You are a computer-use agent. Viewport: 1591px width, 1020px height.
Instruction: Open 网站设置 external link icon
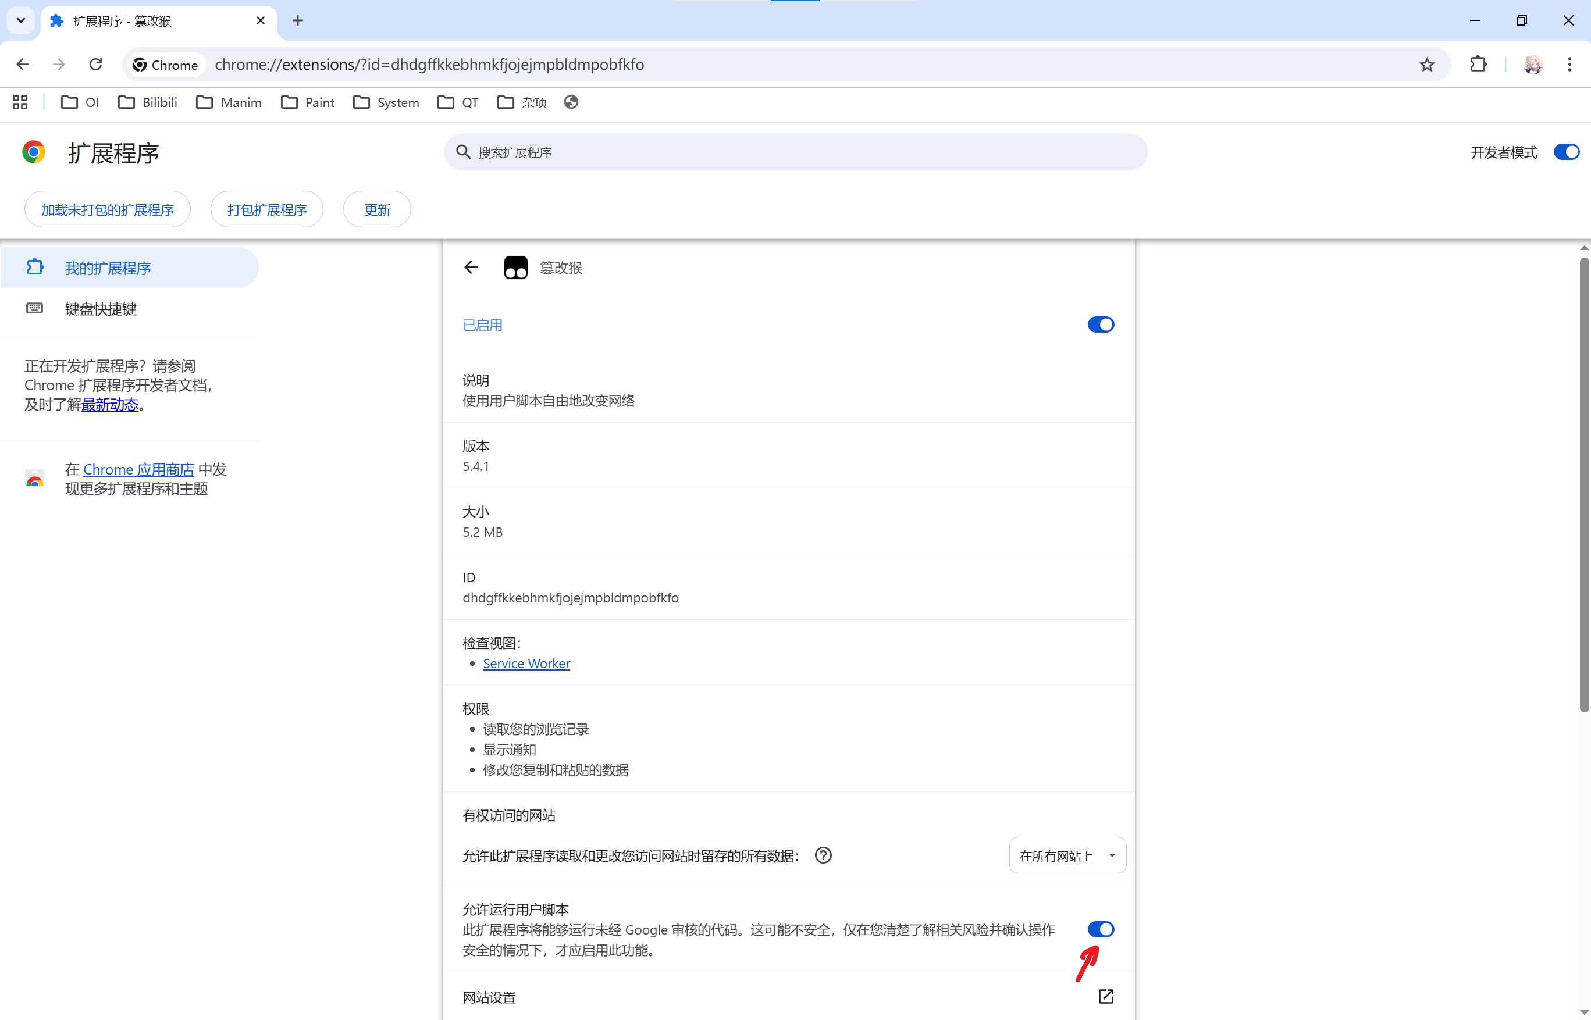pos(1105,996)
